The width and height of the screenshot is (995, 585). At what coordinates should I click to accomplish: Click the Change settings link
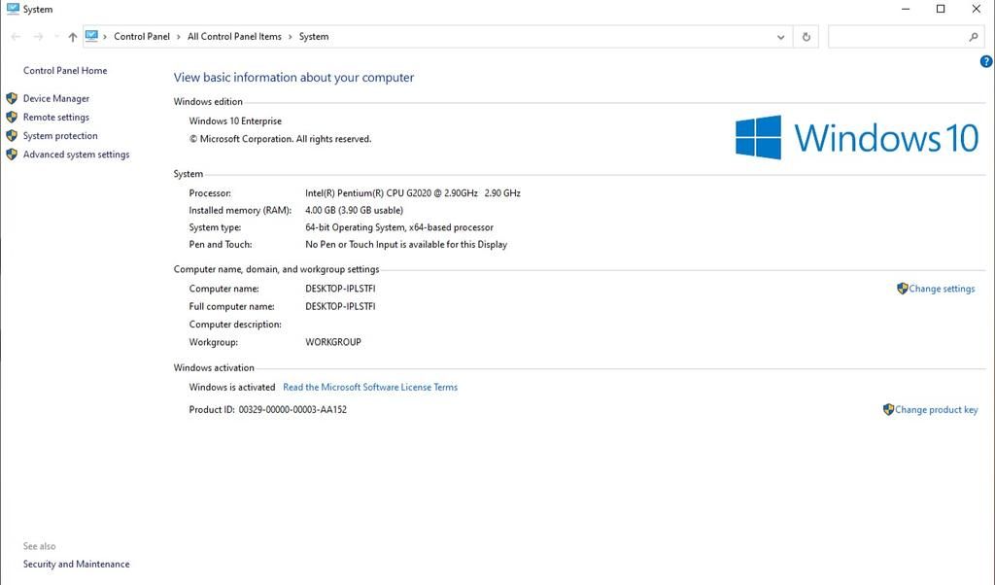(942, 288)
